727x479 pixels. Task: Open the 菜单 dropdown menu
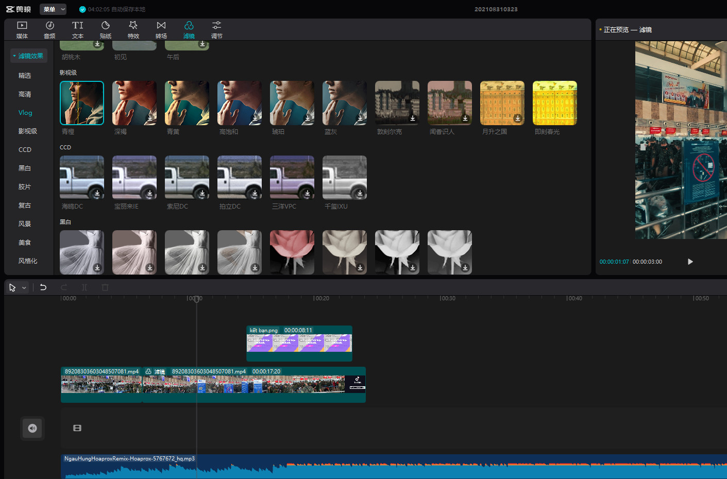[54, 9]
